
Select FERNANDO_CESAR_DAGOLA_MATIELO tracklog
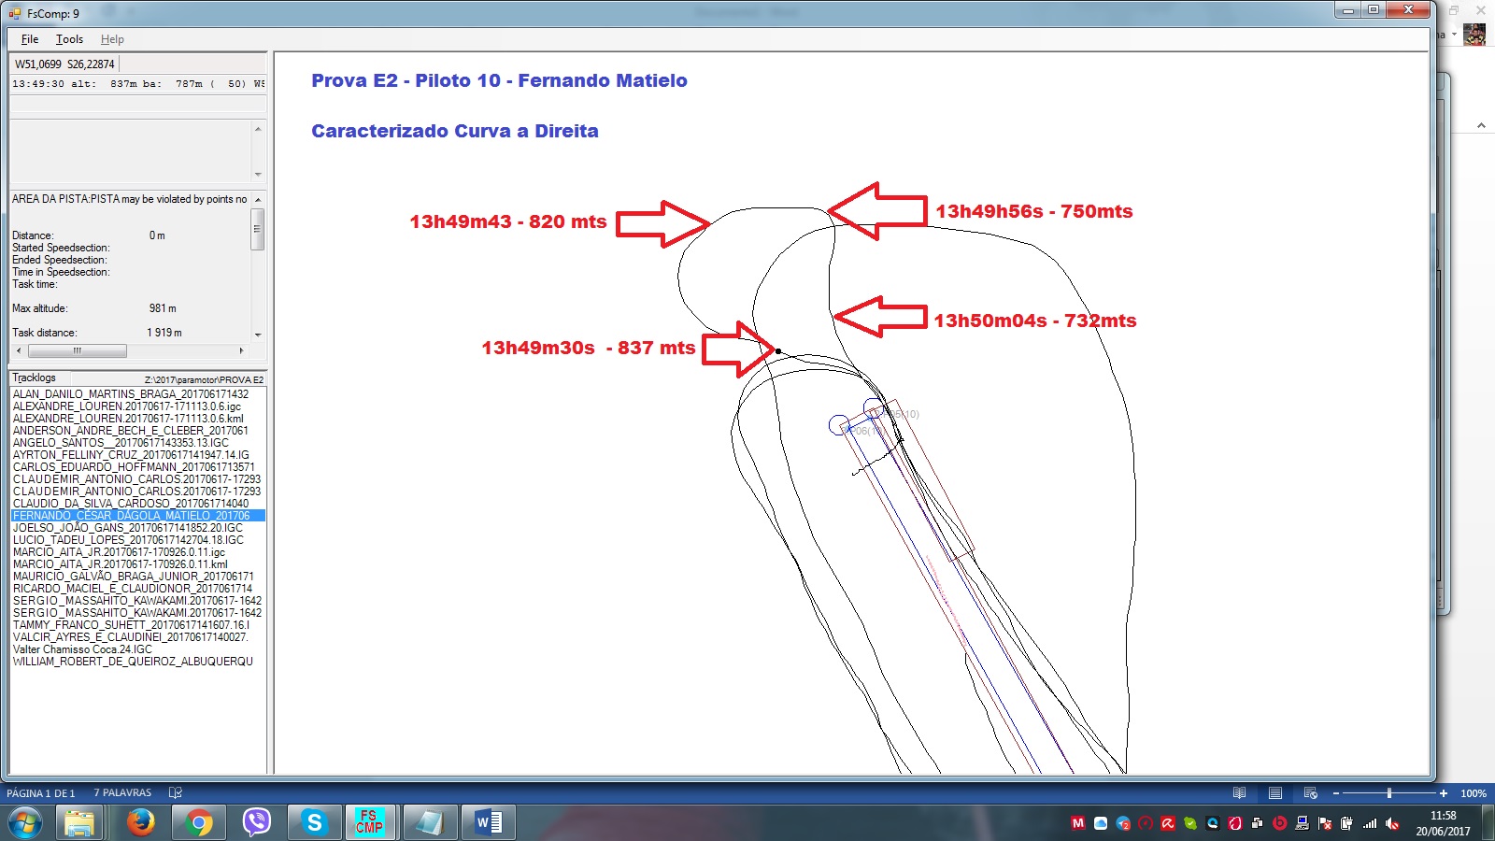(x=132, y=516)
